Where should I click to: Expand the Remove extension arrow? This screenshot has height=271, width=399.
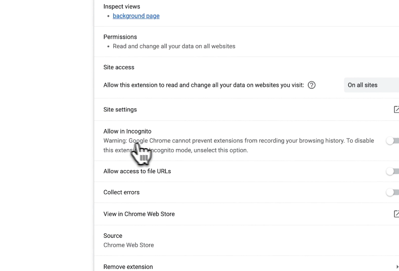click(x=397, y=267)
